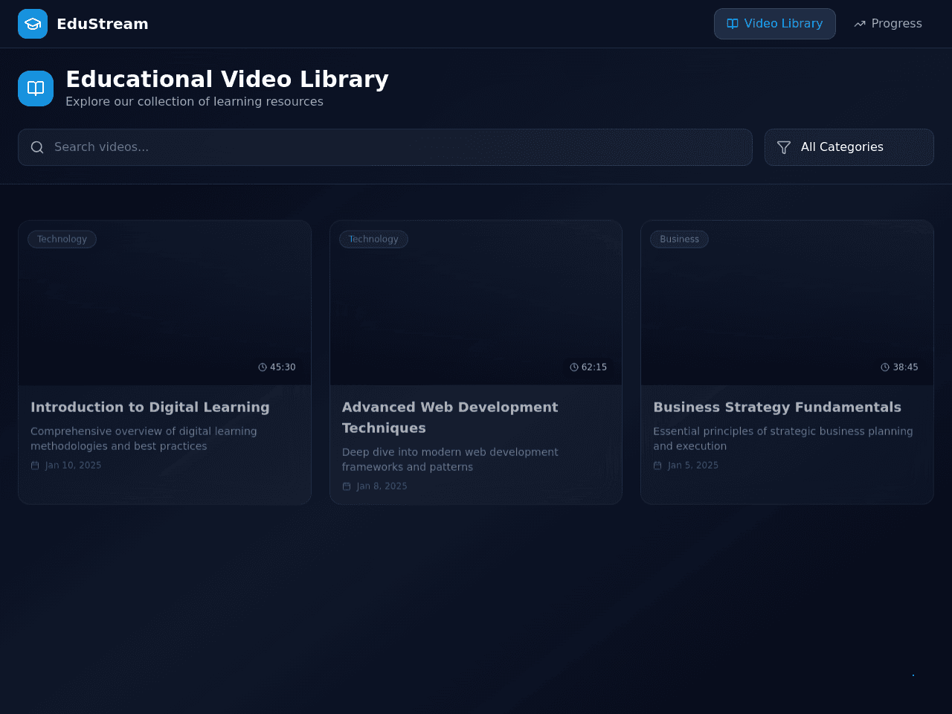Open Introduction to Digital Learning video thumbnail

click(164, 303)
